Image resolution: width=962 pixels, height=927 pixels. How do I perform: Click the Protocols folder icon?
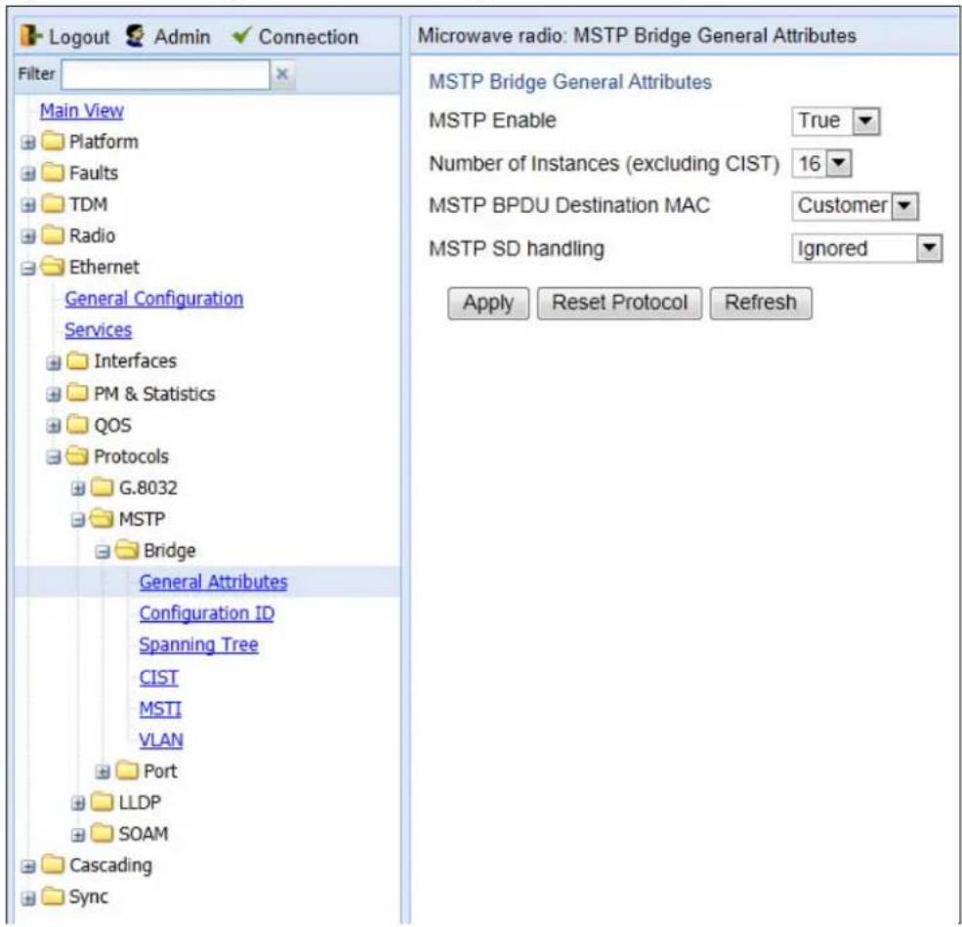click(x=77, y=456)
